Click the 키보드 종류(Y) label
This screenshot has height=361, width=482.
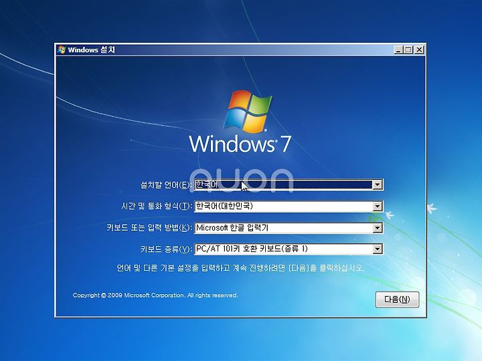click(166, 249)
